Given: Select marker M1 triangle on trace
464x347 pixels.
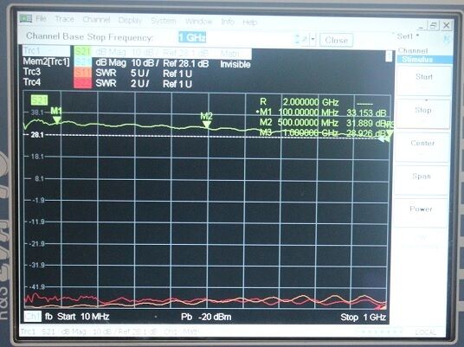Looking at the screenshot, I should (56, 119).
